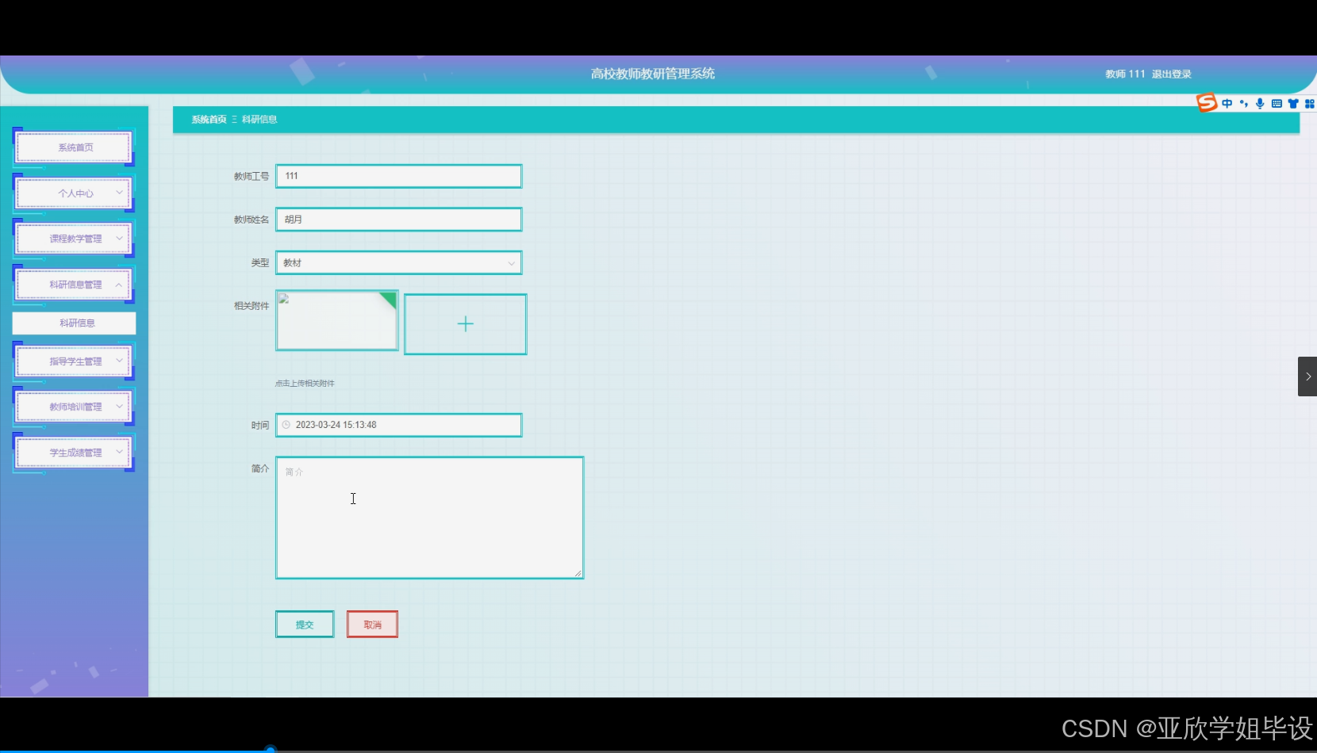Open Sogou toolbox grid icon
Viewport: 1317px width, 753px height.
[x=1310, y=104]
